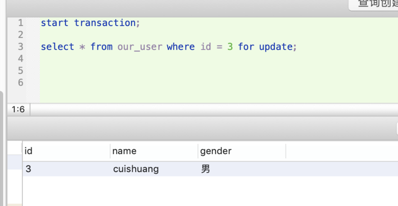The height and width of the screenshot is (206, 398).
Task: Click the 1:6 cursor position indicator
Action: tap(18, 110)
